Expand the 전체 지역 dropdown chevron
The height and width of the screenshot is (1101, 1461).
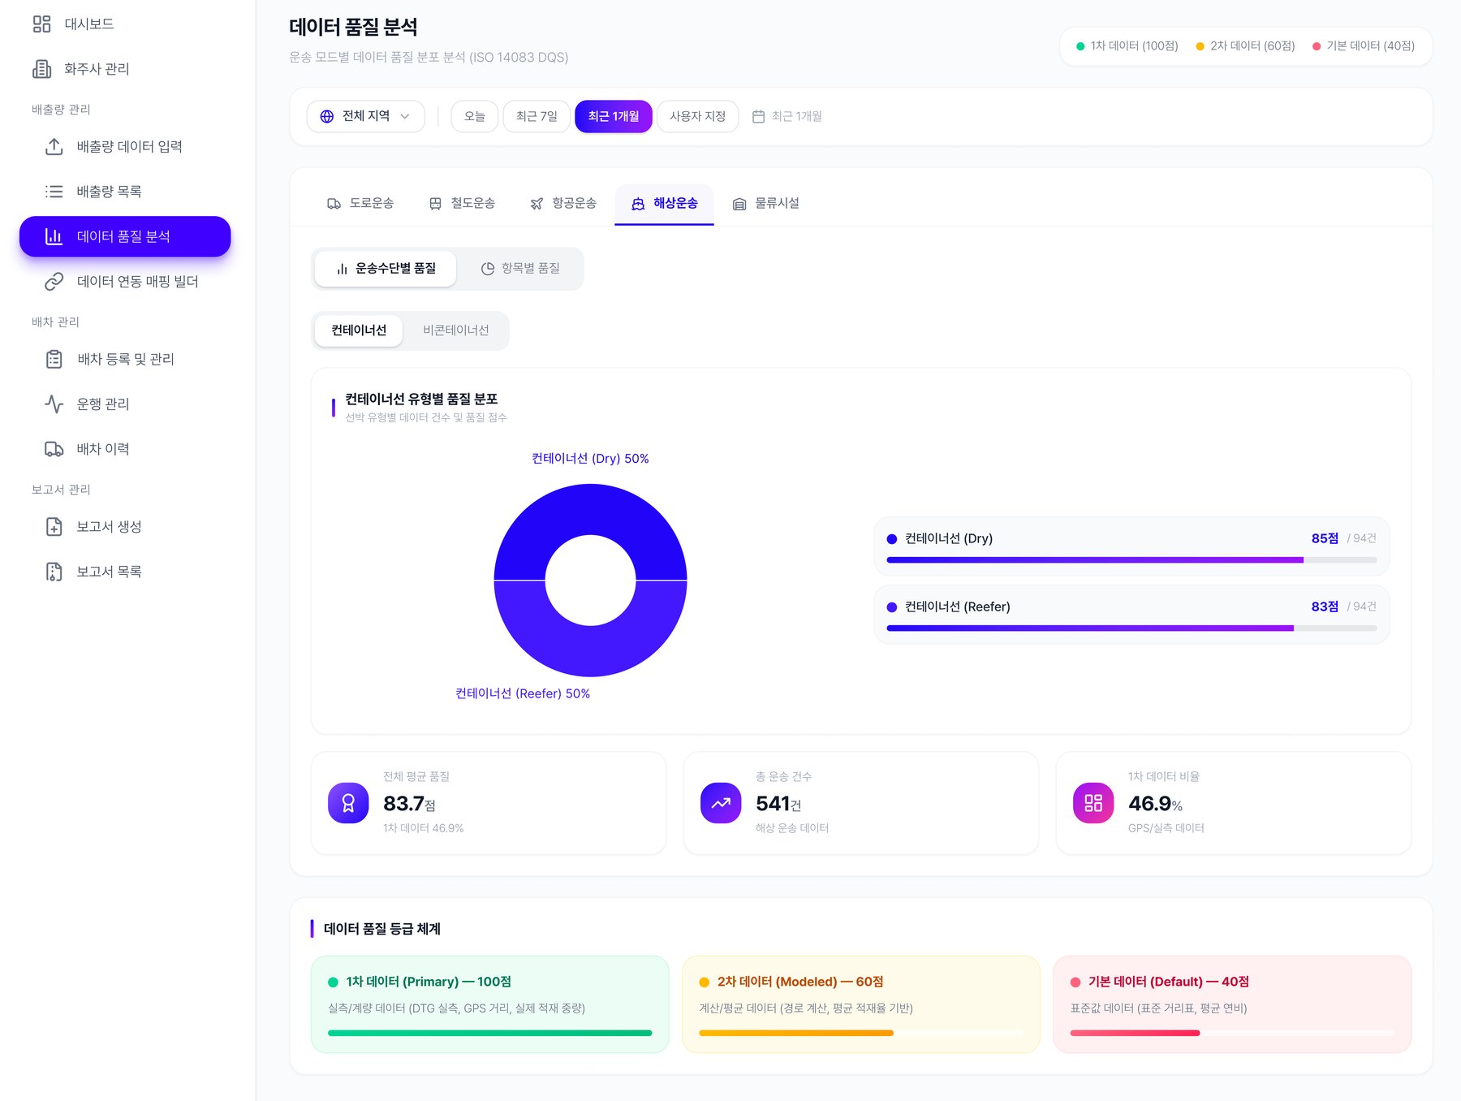[x=405, y=117]
